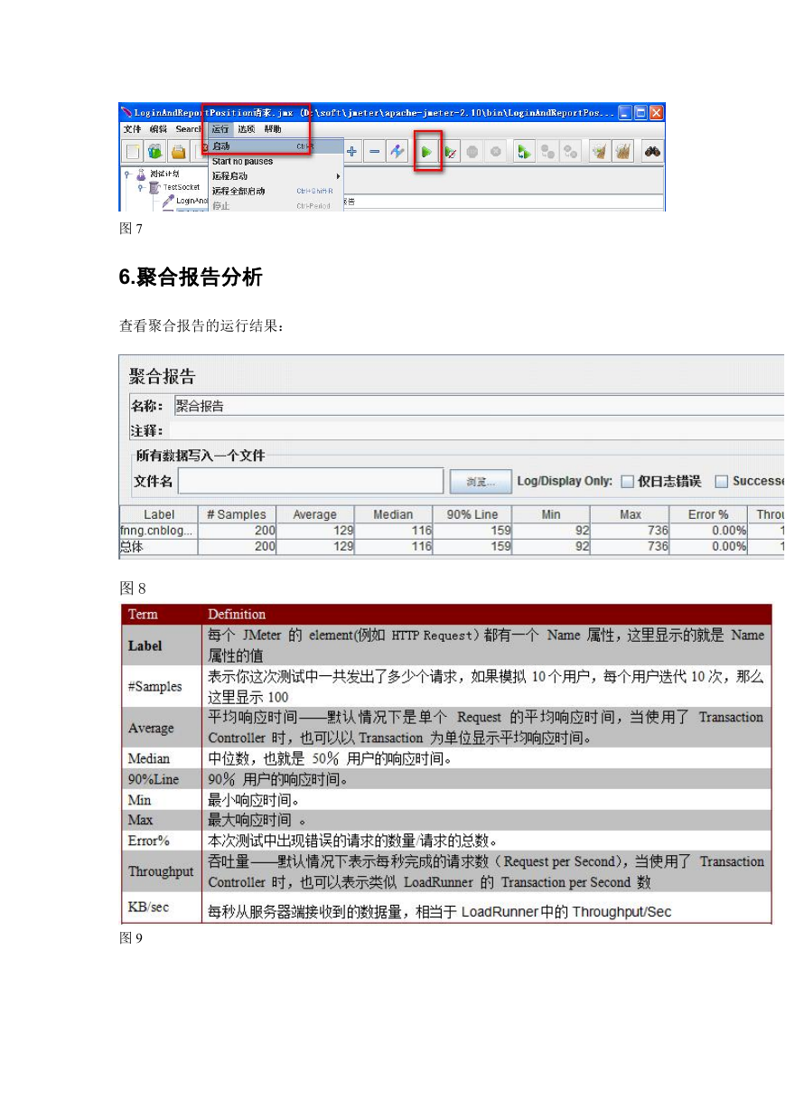Click the New test plan toolbar icon

coord(132,152)
